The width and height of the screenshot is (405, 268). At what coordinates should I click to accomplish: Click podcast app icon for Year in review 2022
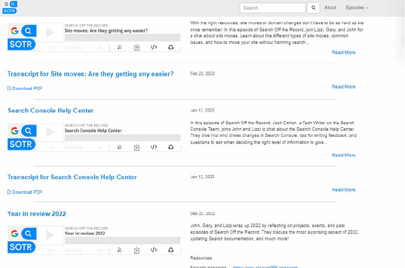(171, 250)
